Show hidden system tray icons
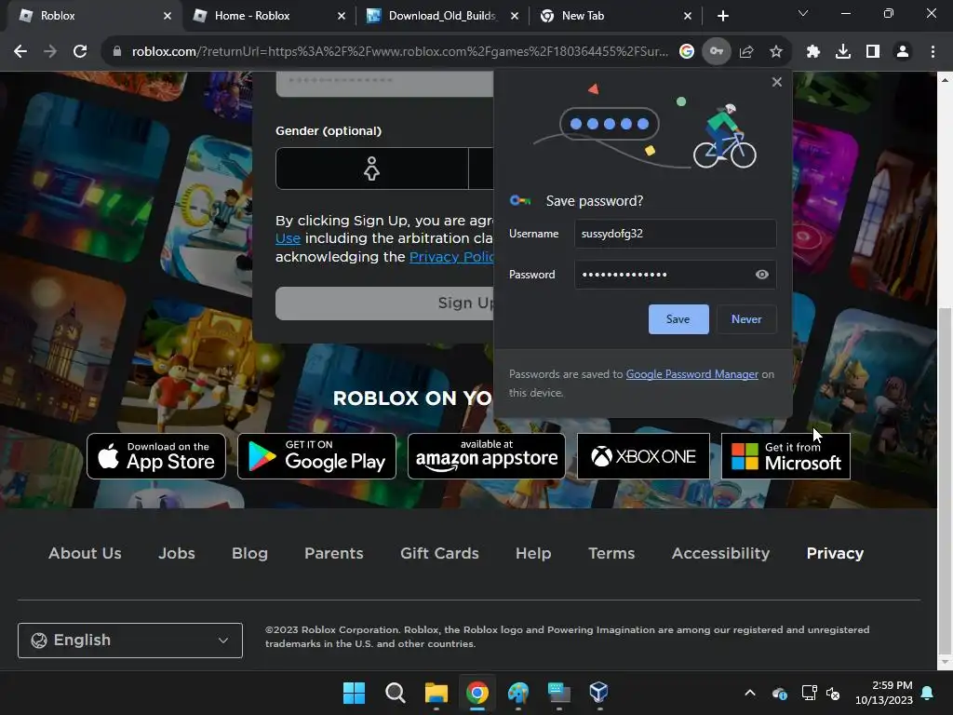 click(750, 693)
